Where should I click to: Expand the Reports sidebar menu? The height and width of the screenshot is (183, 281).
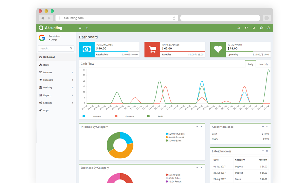[x=56, y=95]
